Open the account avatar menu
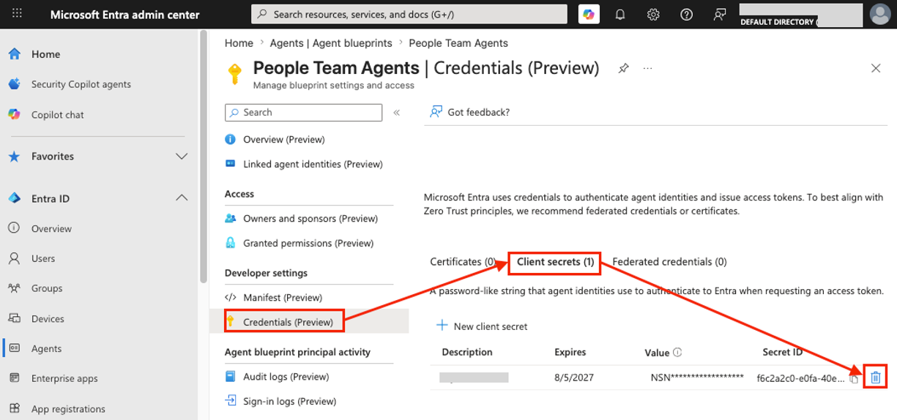The image size is (897, 420). click(x=879, y=14)
